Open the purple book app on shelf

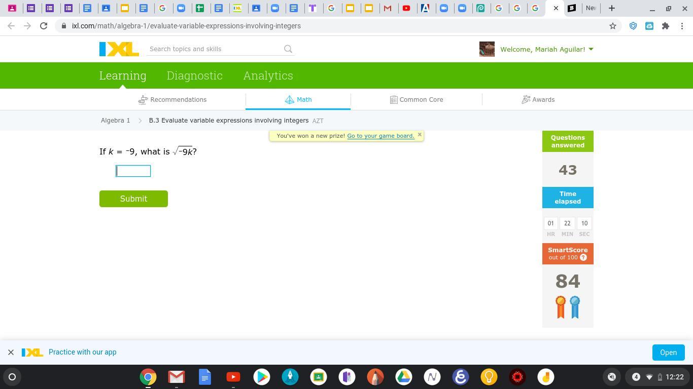[x=347, y=377]
